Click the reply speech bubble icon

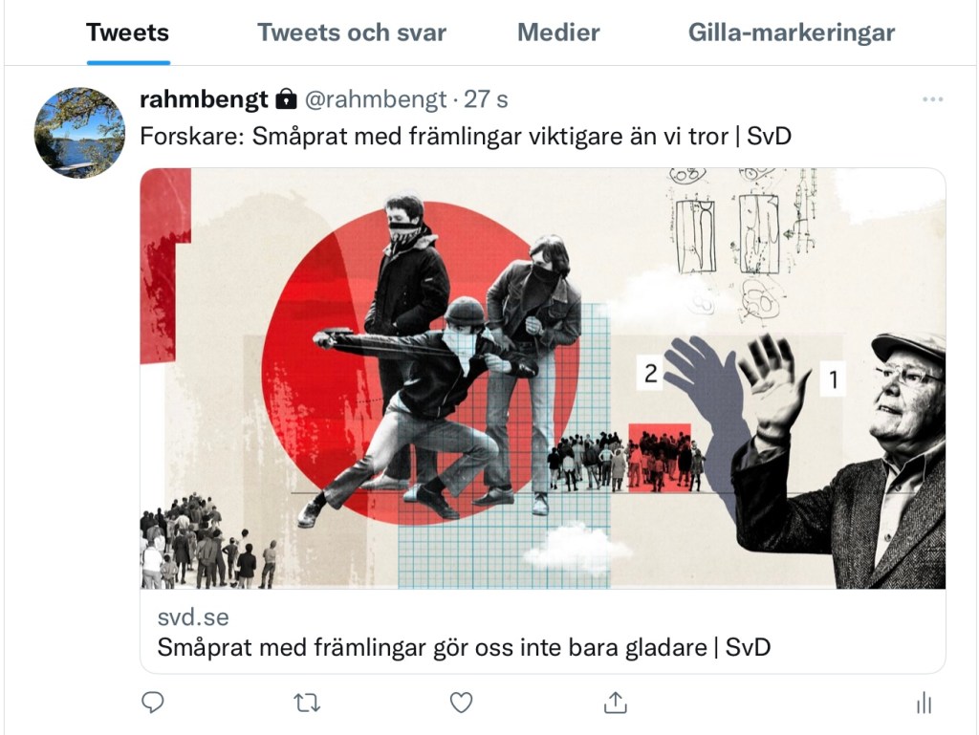152,703
